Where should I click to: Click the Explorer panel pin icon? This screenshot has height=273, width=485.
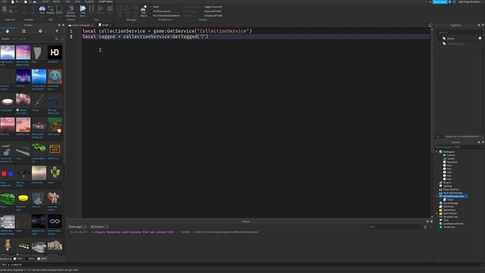coord(479,142)
